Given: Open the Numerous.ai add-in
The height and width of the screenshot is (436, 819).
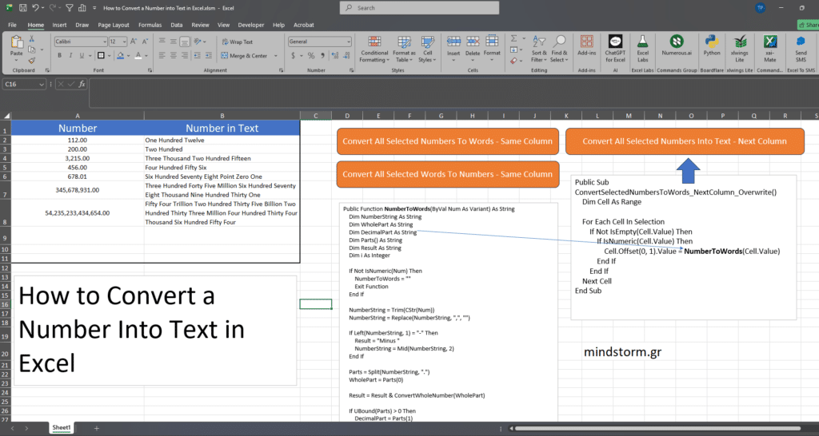Looking at the screenshot, I should 677,46.
